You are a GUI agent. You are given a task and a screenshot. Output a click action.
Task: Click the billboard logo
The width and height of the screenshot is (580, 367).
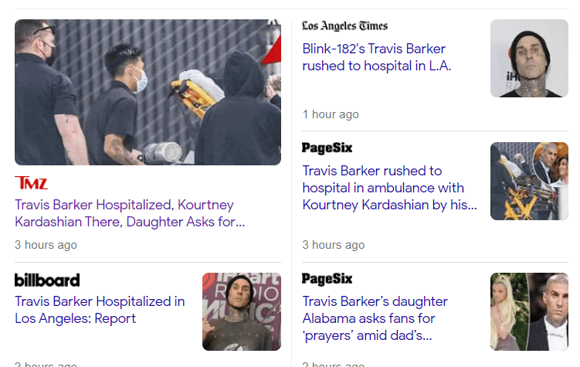tap(47, 280)
